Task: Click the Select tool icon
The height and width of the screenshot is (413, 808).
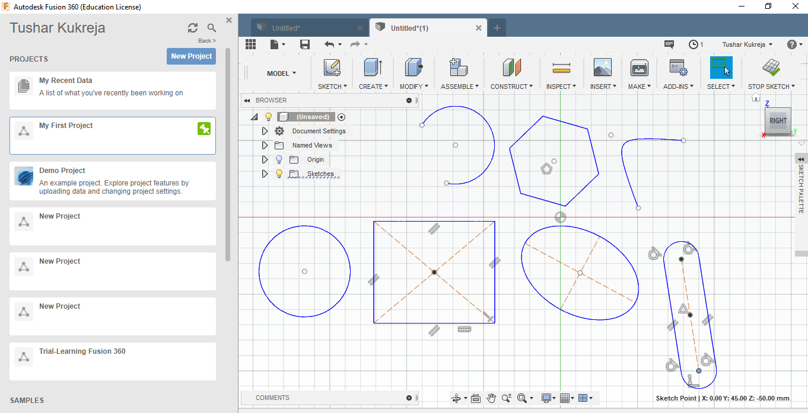Action: (x=721, y=68)
